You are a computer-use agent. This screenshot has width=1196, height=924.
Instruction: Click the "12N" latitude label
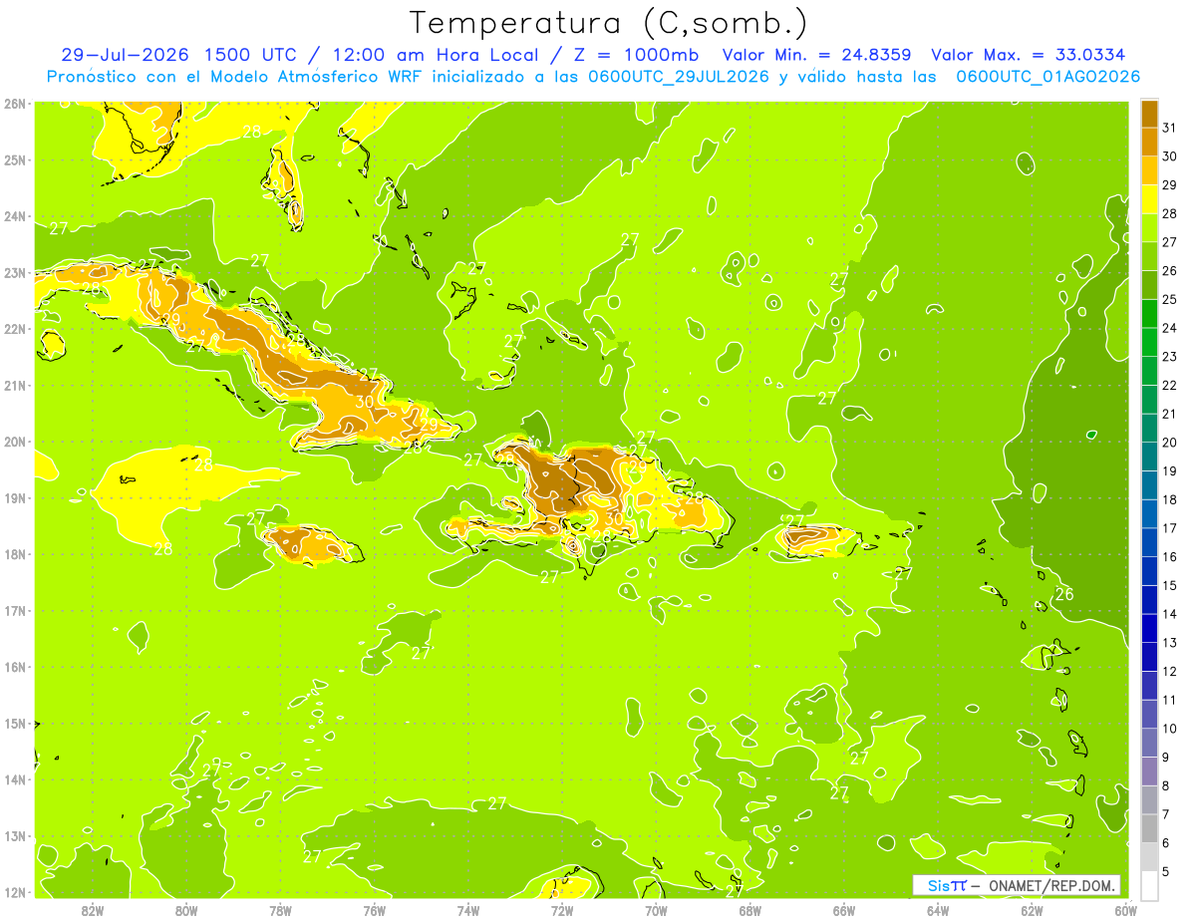tap(15, 892)
